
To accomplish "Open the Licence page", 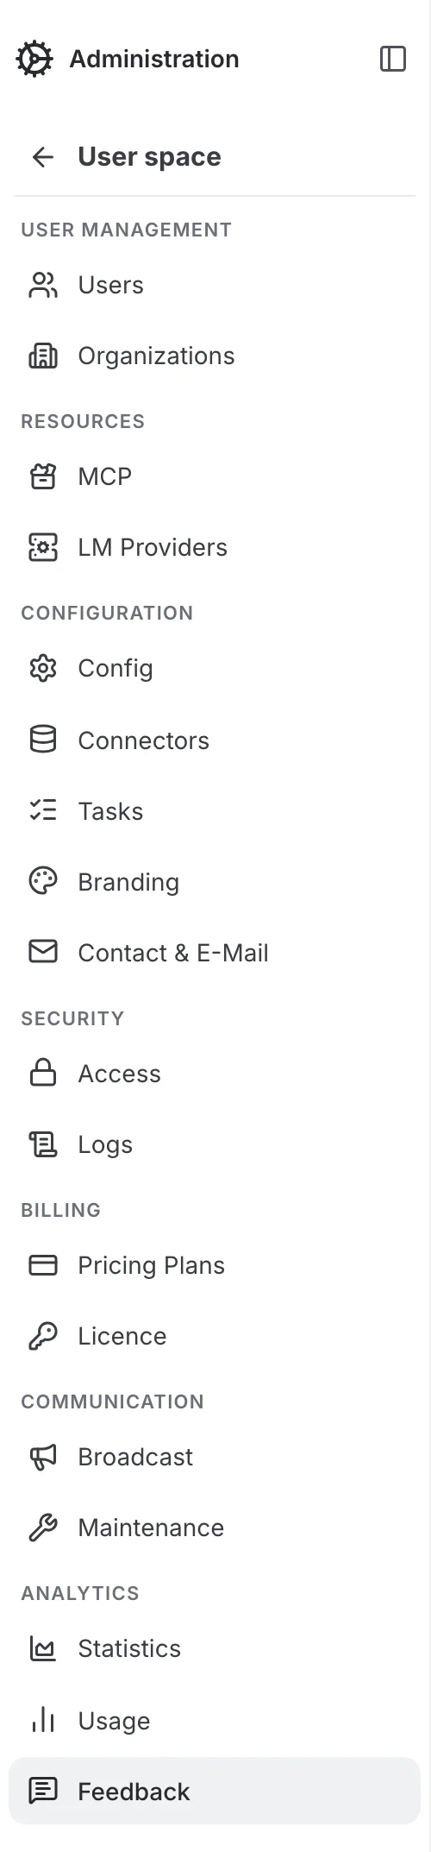I will [215, 1336].
